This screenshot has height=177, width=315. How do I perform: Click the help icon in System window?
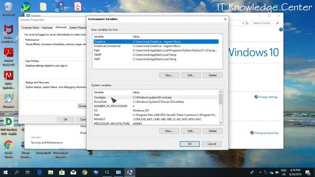pos(281,29)
